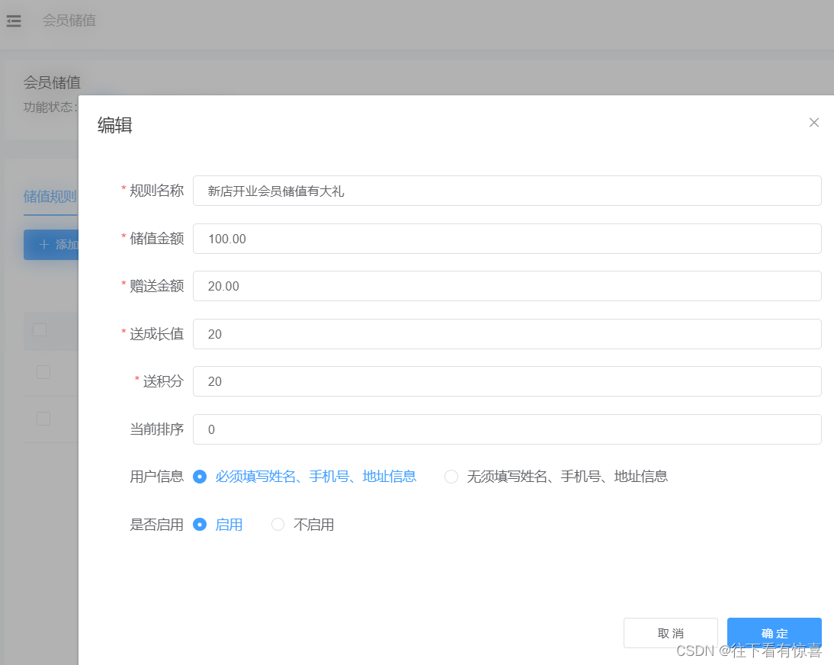Toggle the sidebar collapse hamburger icon

(13, 21)
